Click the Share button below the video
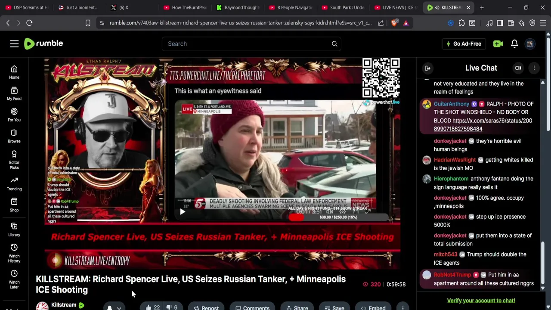The width and height of the screenshot is (551, 310). click(x=297, y=307)
